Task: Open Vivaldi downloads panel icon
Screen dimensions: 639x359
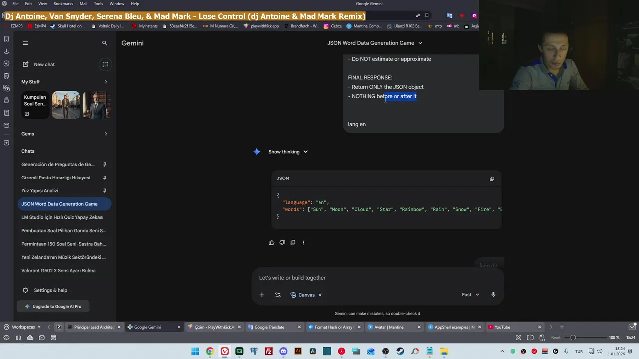Action: (x=6, y=51)
